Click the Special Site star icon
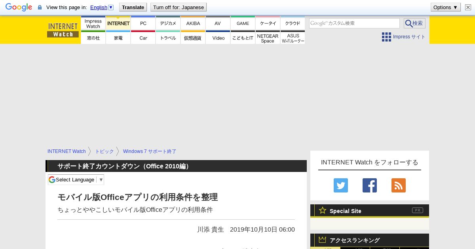The width and height of the screenshot is (475, 249). click(323, 210)
